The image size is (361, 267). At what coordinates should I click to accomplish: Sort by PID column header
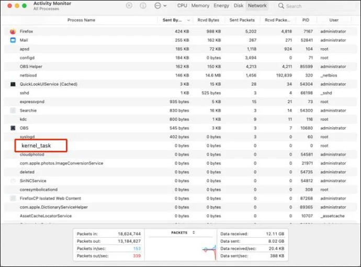(306, 20)
